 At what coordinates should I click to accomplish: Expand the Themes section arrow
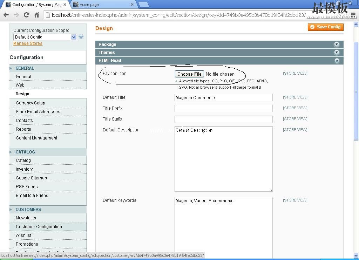[x=337, y=53]
